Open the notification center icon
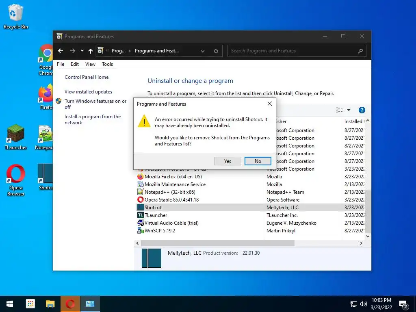This screenshot has width=416, height=312. point(403,304)
